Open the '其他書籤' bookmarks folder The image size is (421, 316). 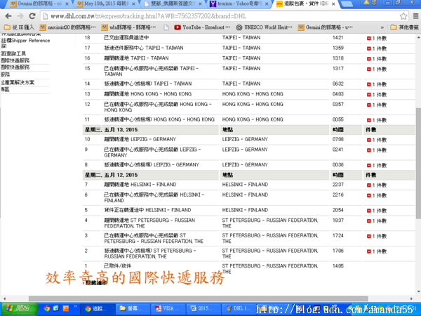tap(405, 27)
